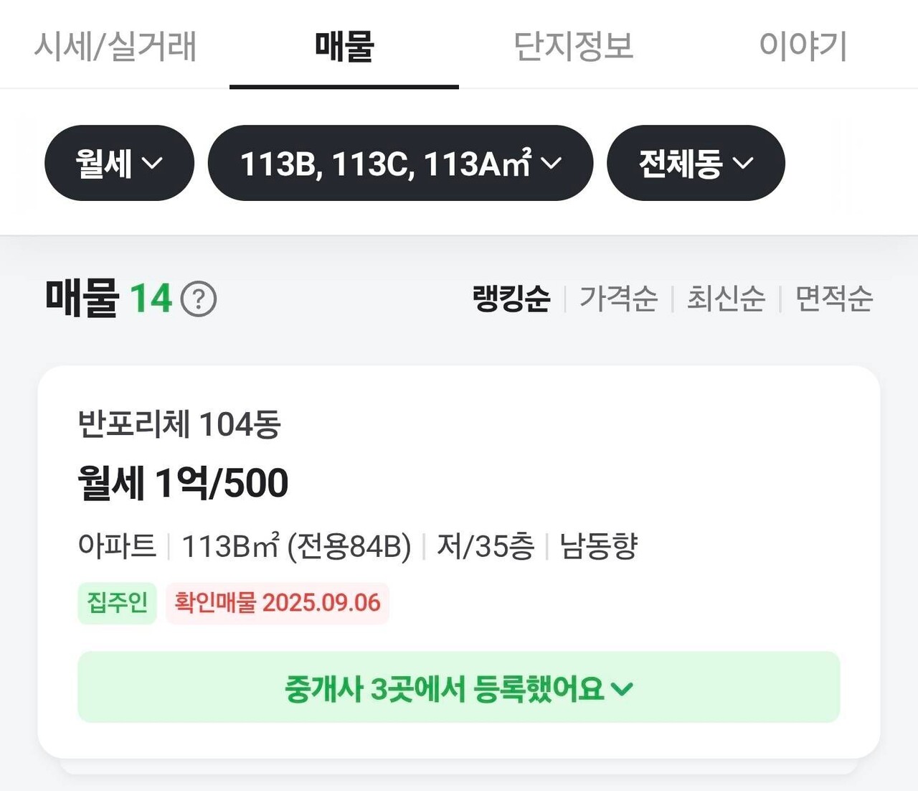Viewport: 918px width, 791px height.
Task: Sort listings by 면적순
Action: tap(833, 299)
